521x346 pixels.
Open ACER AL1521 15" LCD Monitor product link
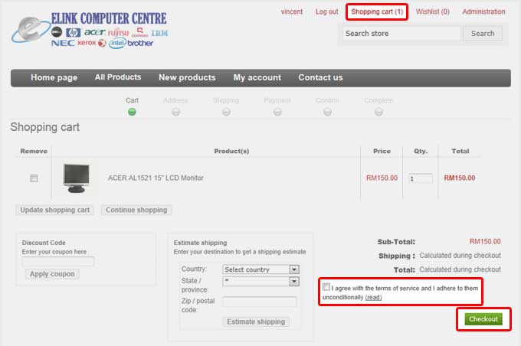pyautogui.click(x=156, y=178)
